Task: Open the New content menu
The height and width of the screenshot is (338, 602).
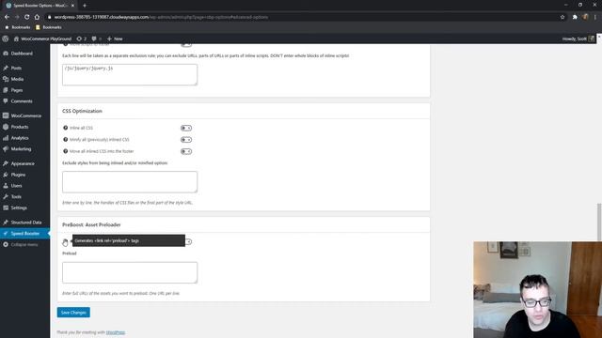Action: 115,38
